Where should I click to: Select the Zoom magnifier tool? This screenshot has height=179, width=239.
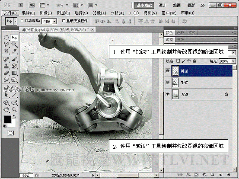[14, 109]
